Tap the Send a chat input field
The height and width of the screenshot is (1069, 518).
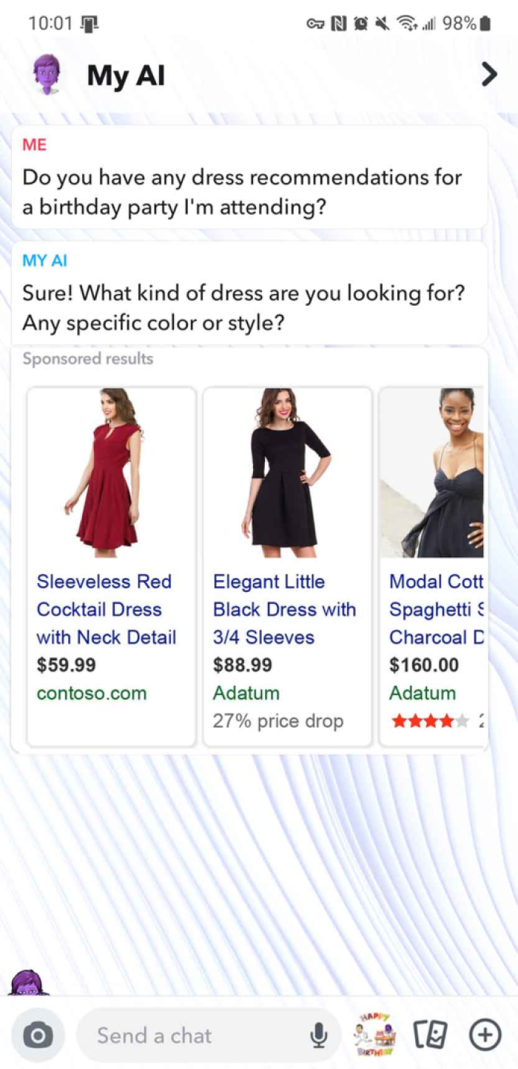click(185, 1036)
